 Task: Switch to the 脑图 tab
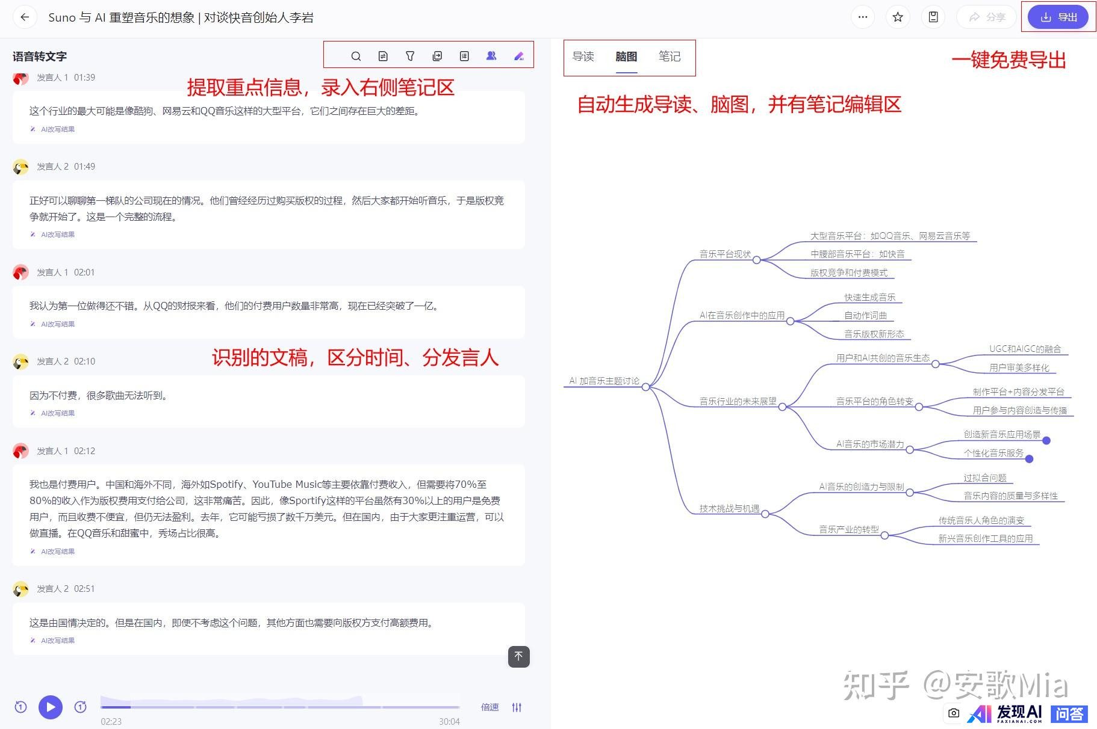[626, 56]
